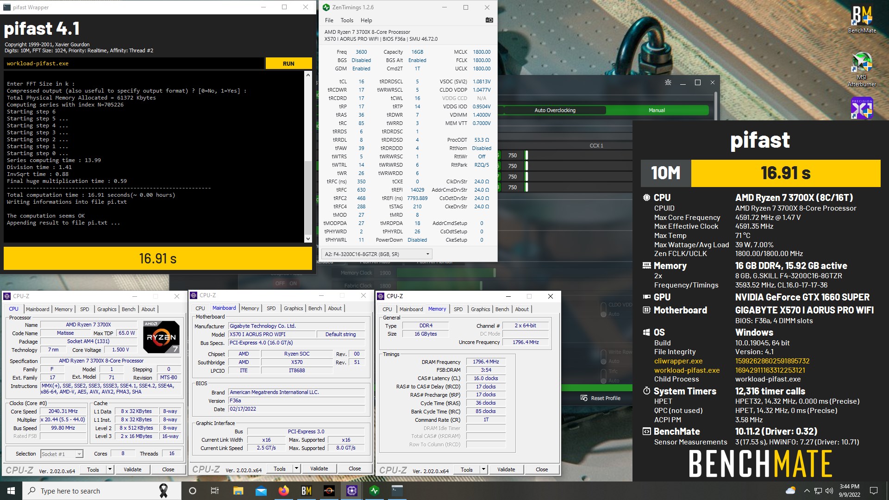
Task: Switch to CPU-Z via purple taskbar icon
Action: pos(352,491)
